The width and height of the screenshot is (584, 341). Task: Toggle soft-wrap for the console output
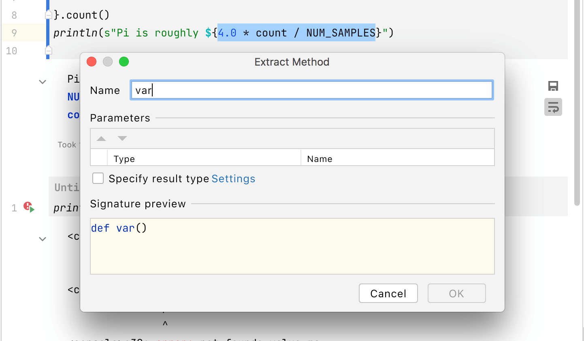tap(553, 107)
